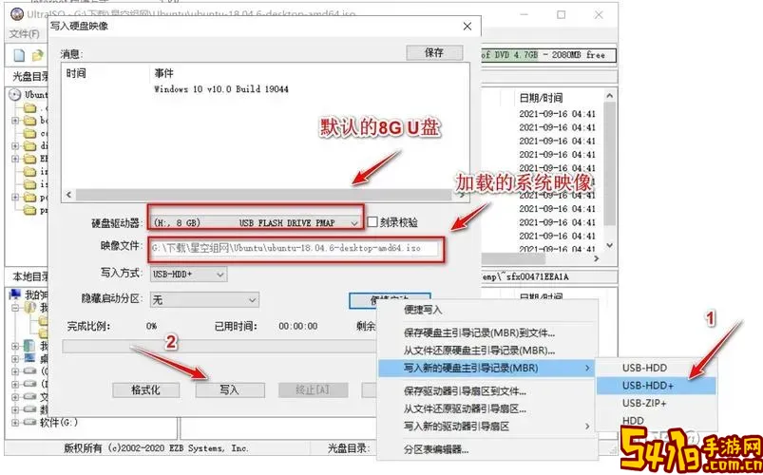
Task: Click the UltraISO app icon in title bar
Action: [17, 14]
